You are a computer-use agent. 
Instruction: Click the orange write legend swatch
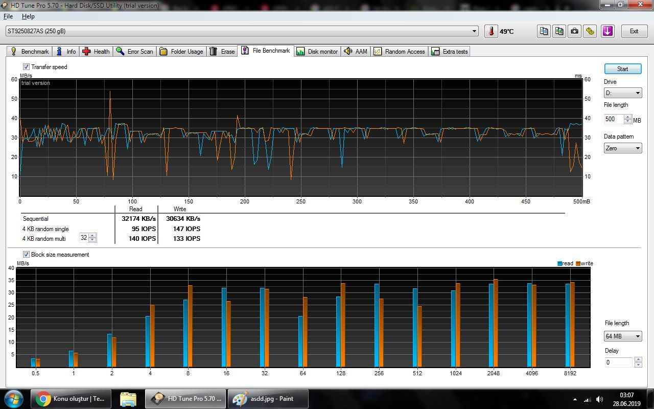click(578, 264)
